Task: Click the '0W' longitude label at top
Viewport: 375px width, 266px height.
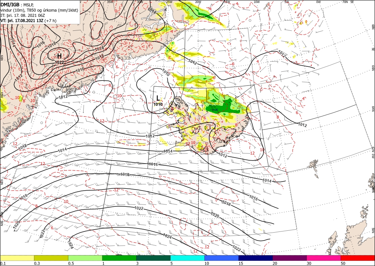Action: (318, 2)
